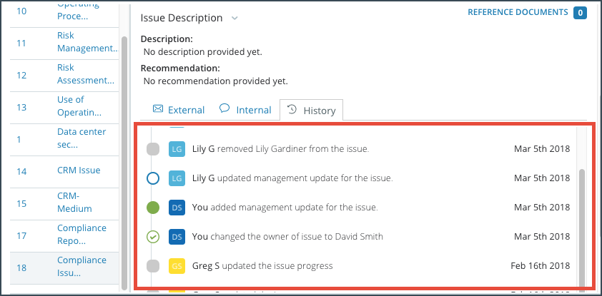Screen dimensions: 602x296
Task: Click DS avatar beside added management update entry
Action: pyautogui.click(x=177, y=208)
